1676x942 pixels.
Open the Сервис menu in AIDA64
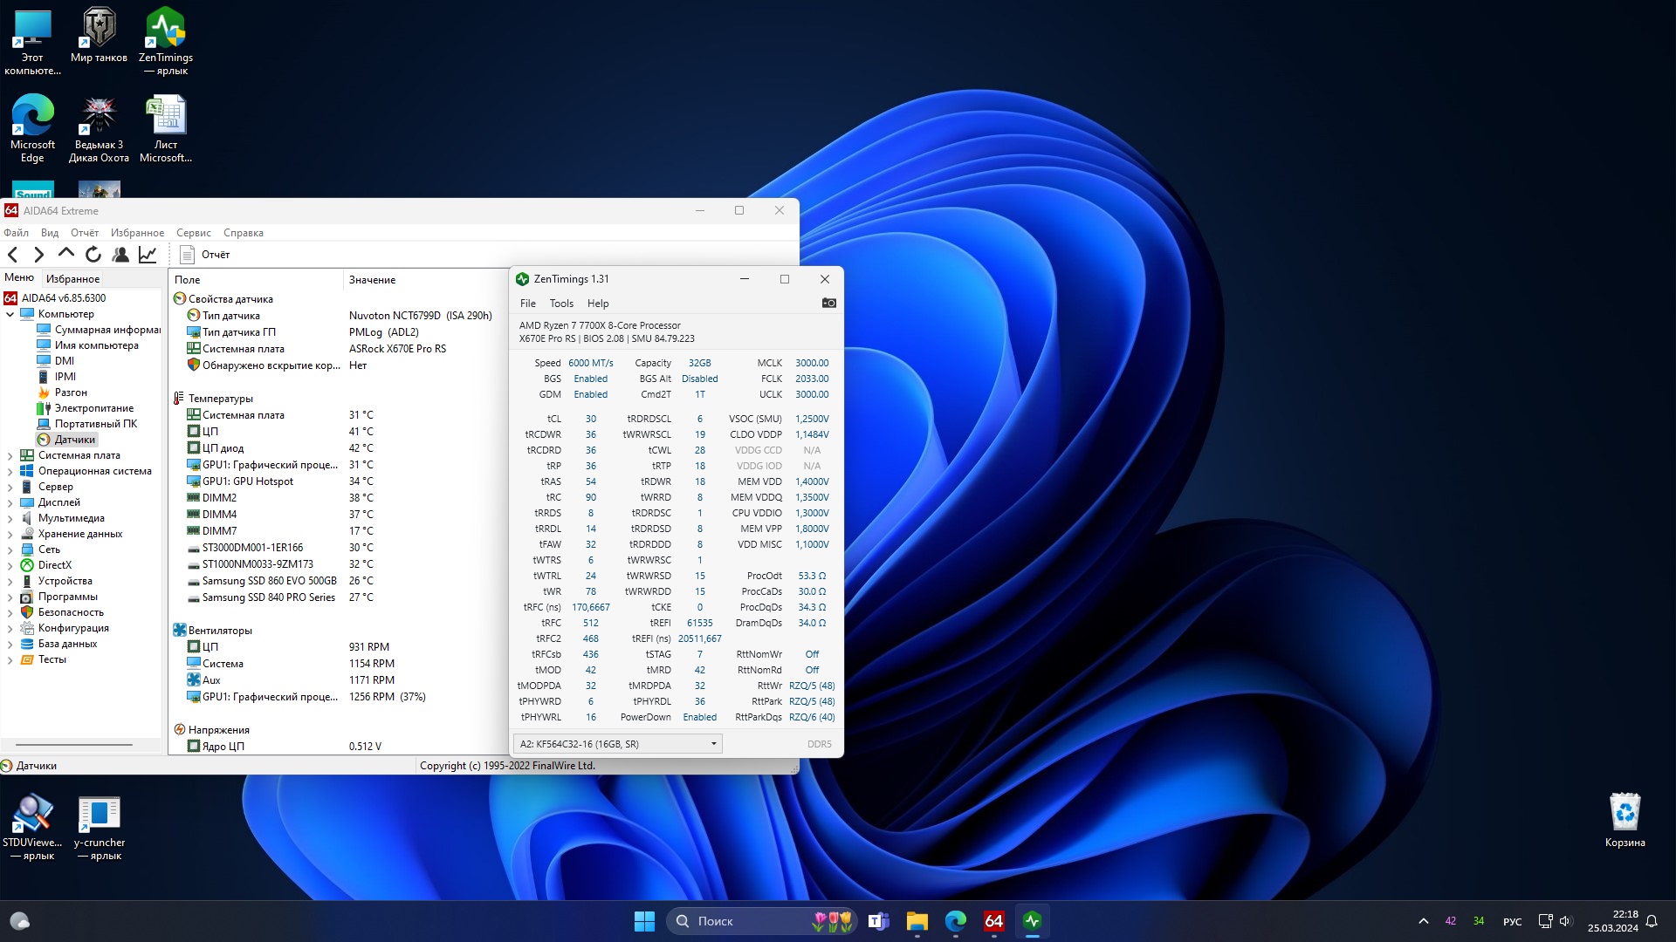tap(193, 233)
